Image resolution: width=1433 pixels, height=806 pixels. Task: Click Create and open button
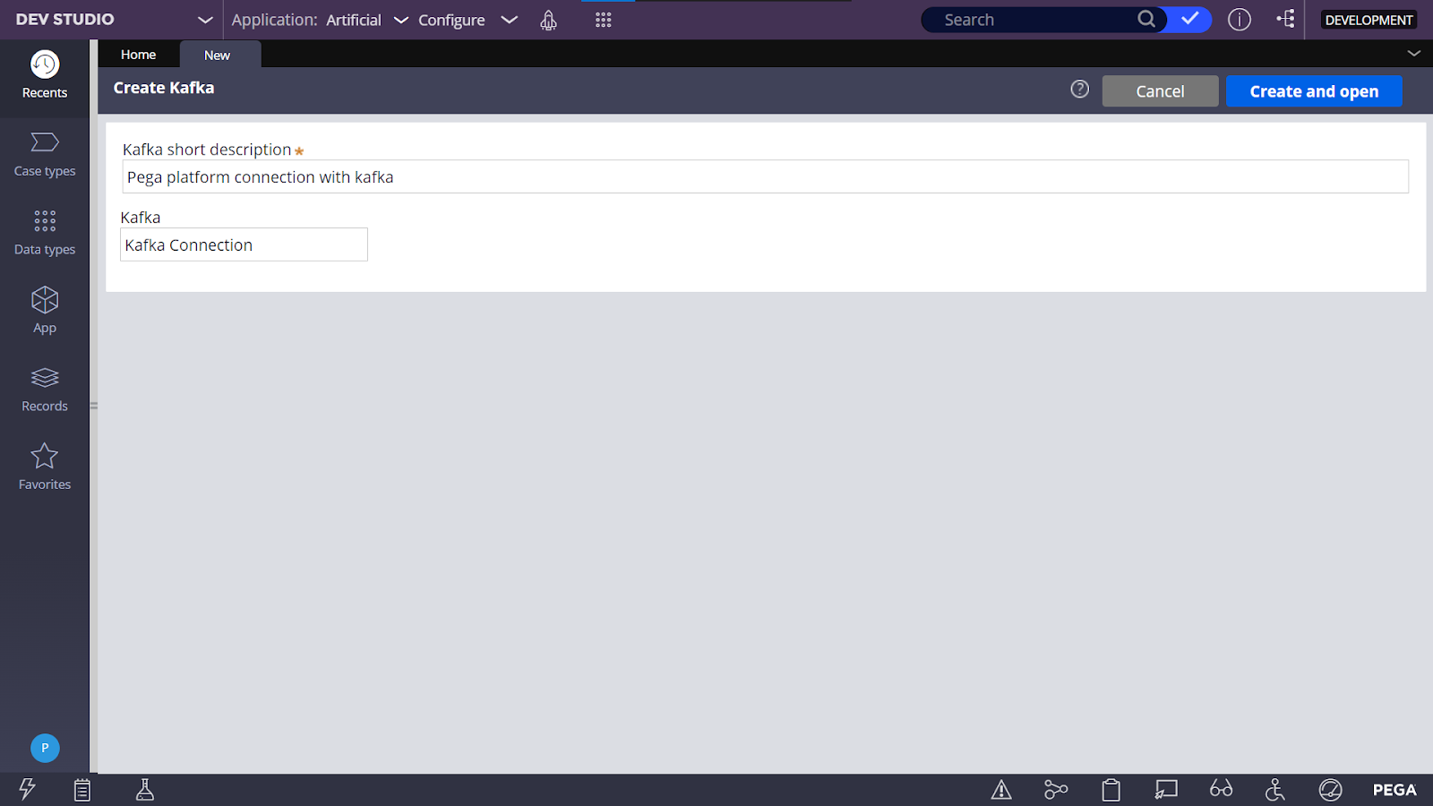[x=1314, y=91]
